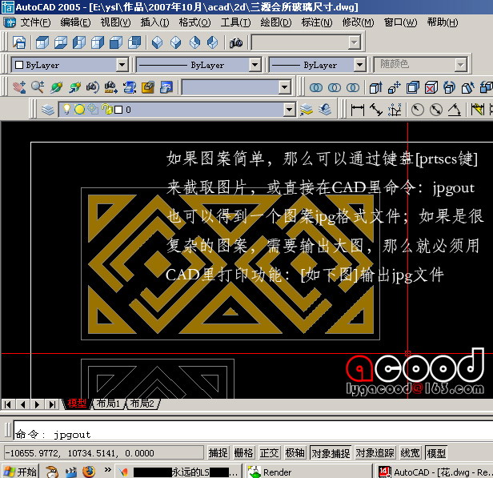
Task: Click the Layer Previous icon
Action: 325,110
